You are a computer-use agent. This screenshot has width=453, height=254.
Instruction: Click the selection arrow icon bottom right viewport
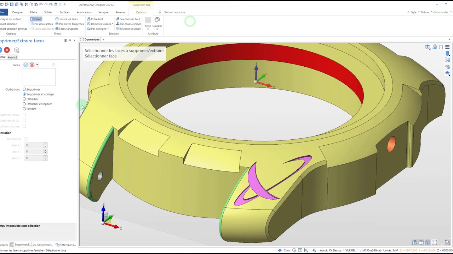tap(447, 242)
